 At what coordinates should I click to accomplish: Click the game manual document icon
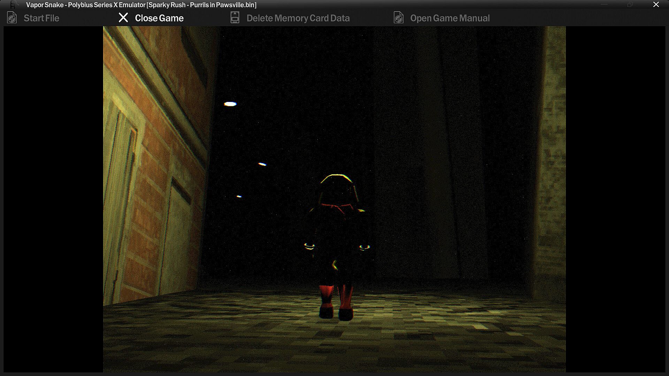point(399,18)
